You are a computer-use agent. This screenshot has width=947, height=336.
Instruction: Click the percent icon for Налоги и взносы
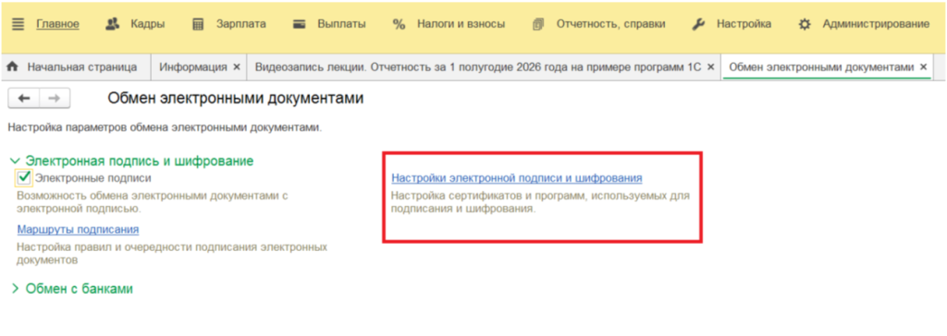click(x=399, y=25)
